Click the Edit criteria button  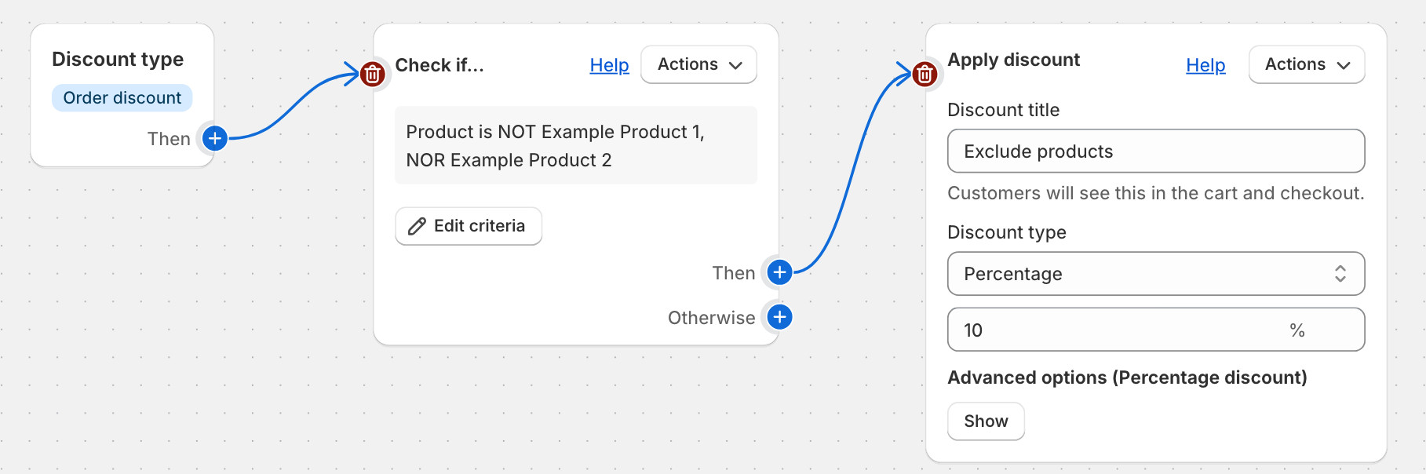469,226
